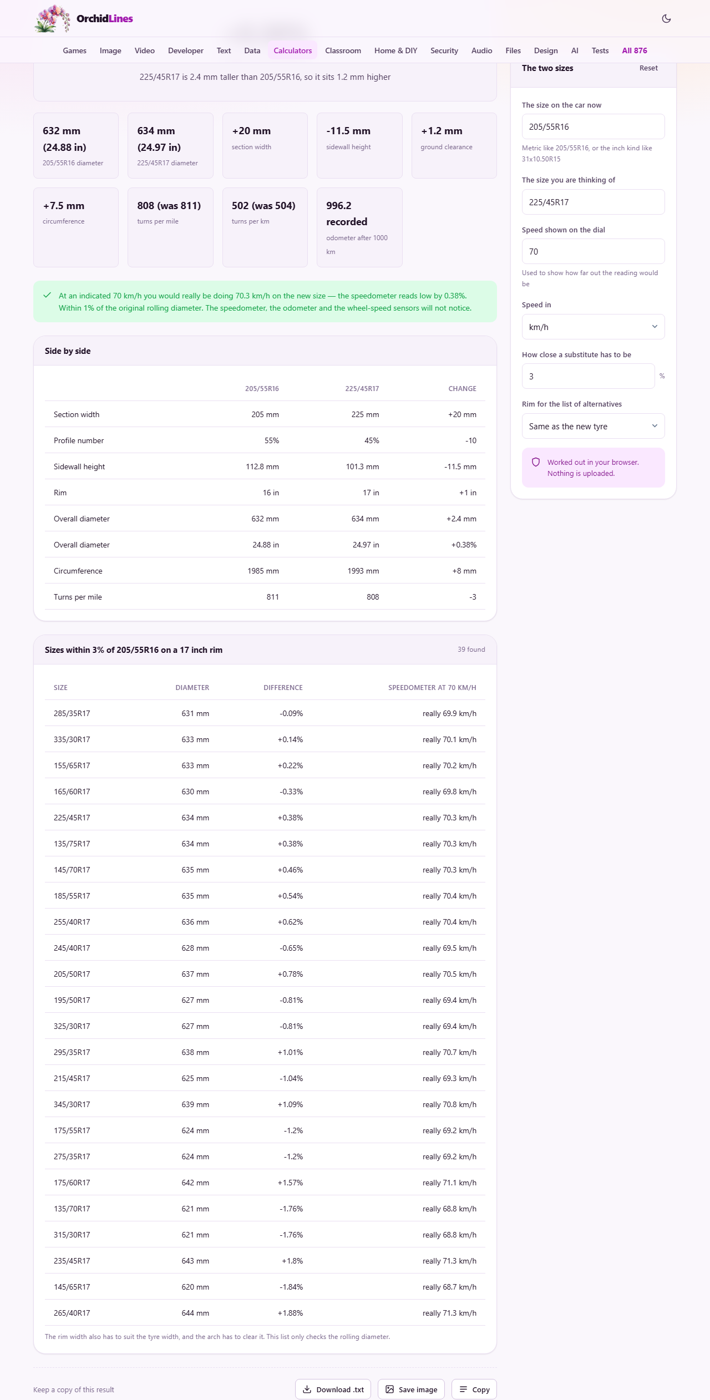The width and height of the screenshot is (710, 1400).
Task: Select the Sidewall height row label
Action: point(79,466)
